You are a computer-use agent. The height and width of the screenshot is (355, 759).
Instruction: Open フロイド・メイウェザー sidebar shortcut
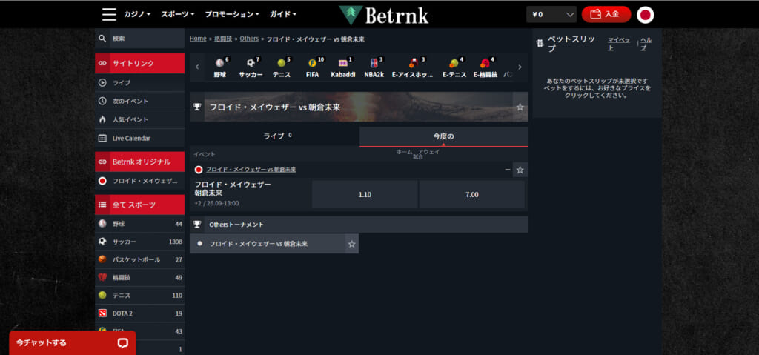coord(140,181)
